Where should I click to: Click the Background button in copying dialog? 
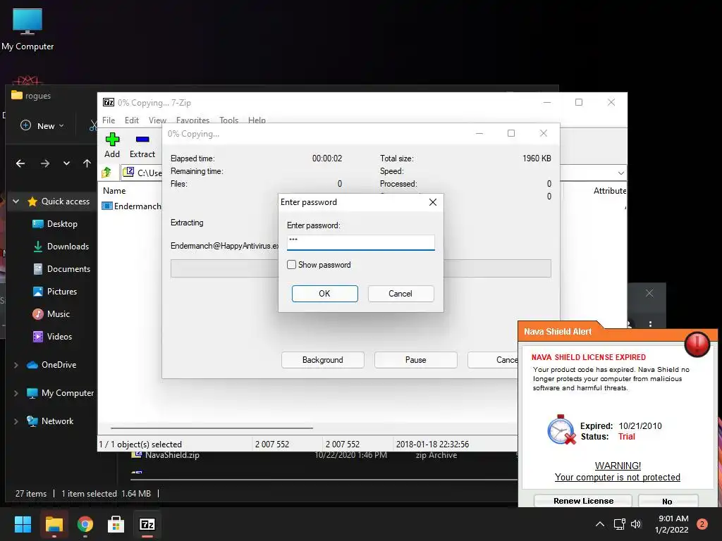click(323, 360)
